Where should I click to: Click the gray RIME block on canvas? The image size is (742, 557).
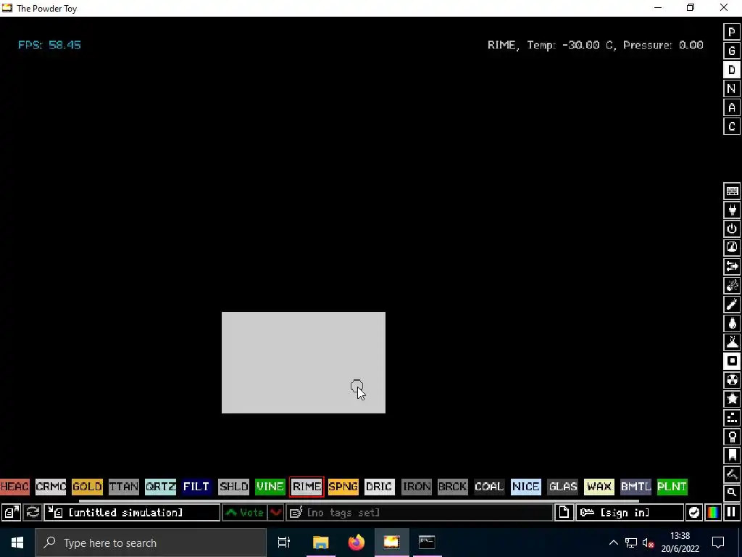coord(304,363)
